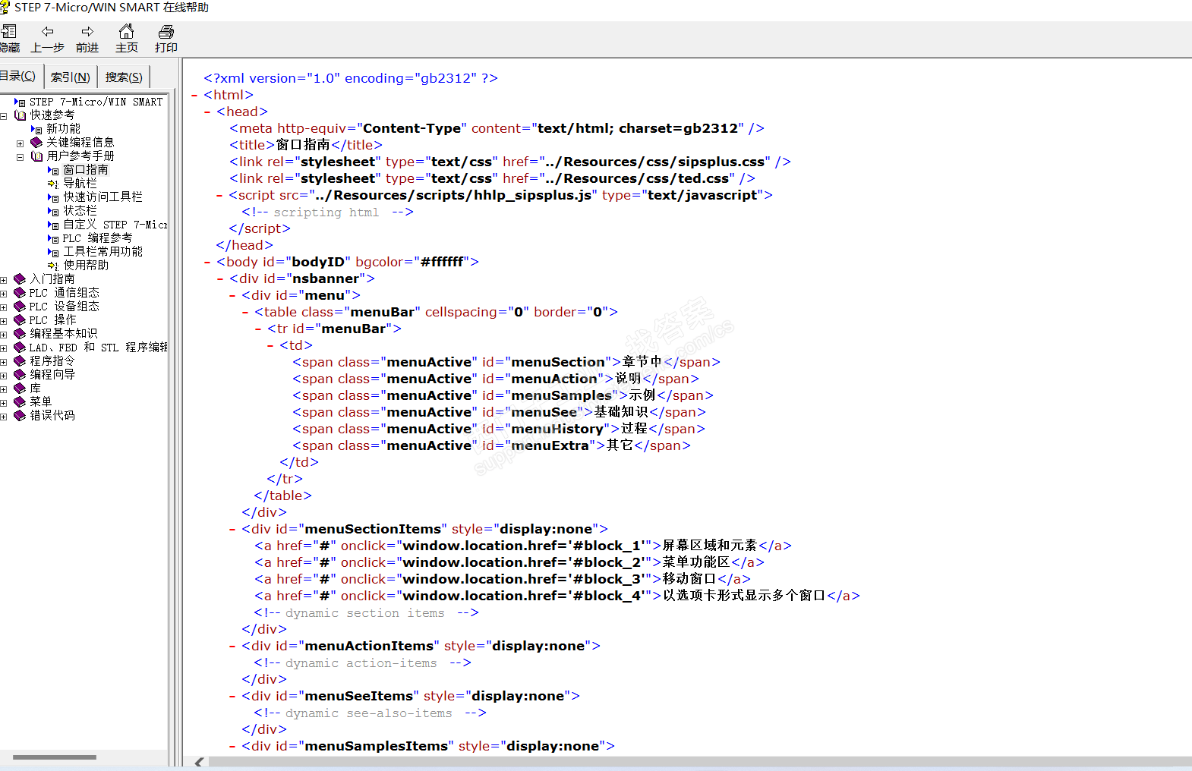Click the book icon for PLC 设备组态
1192x771 pixels.
click(x=20, y=307)
